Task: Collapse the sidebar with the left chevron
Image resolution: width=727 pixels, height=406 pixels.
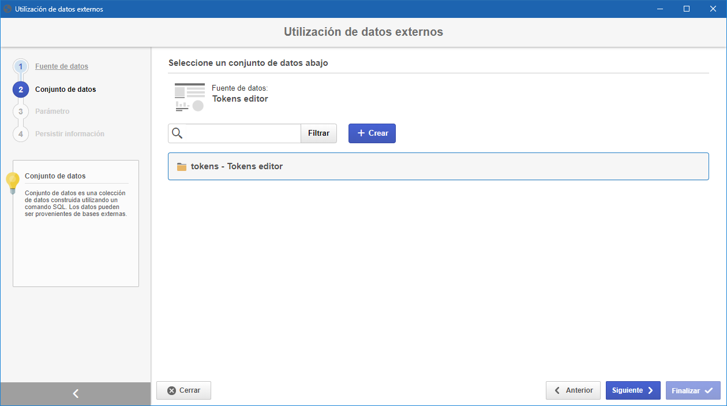Action: coord(76,394)
